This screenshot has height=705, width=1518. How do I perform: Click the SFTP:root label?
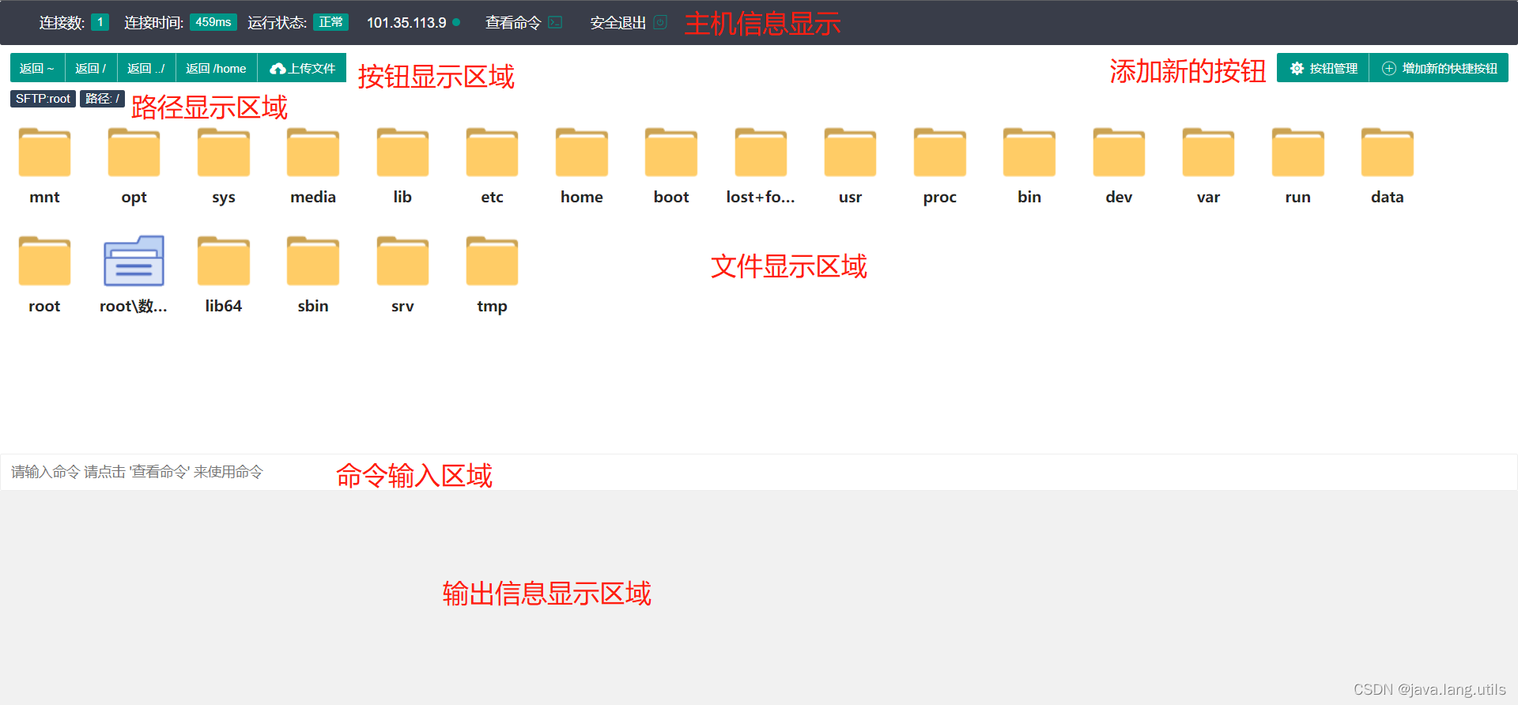click(43, 99)
